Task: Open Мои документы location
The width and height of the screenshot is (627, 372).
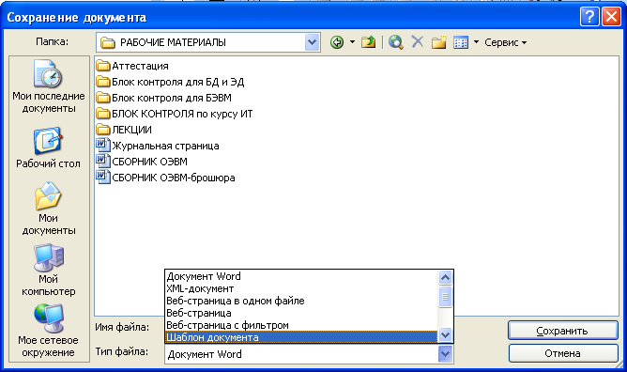Action: pyautogui.click(x=49, y=209)
